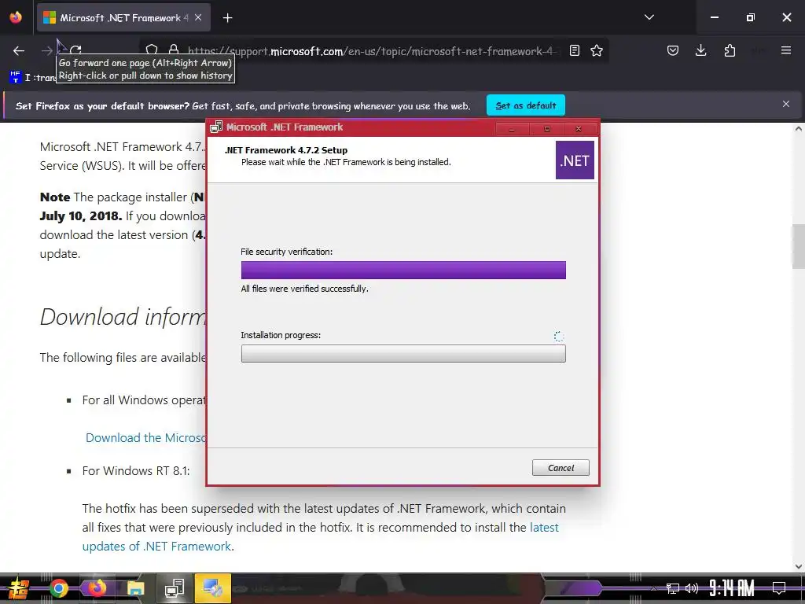The image size is (805, 604).
Task: Open the Firefox hamburger application menu
Action: tap(786, 50)
